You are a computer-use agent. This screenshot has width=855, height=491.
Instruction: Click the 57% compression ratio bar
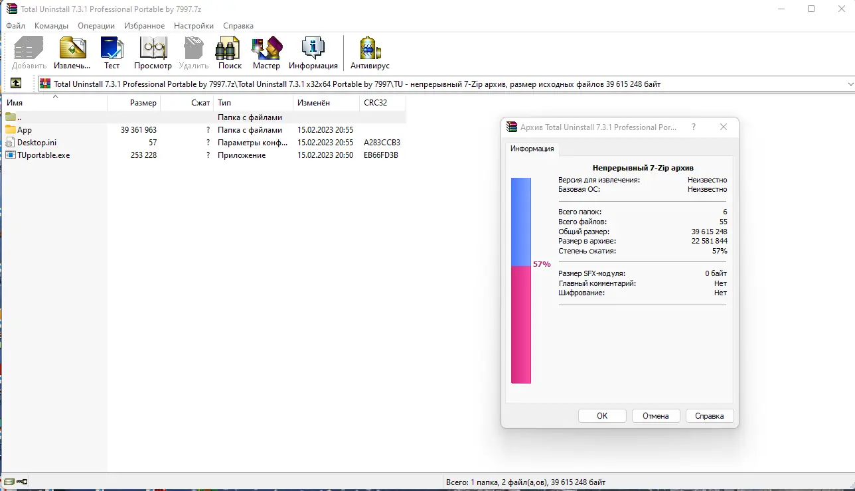(521, 279)
